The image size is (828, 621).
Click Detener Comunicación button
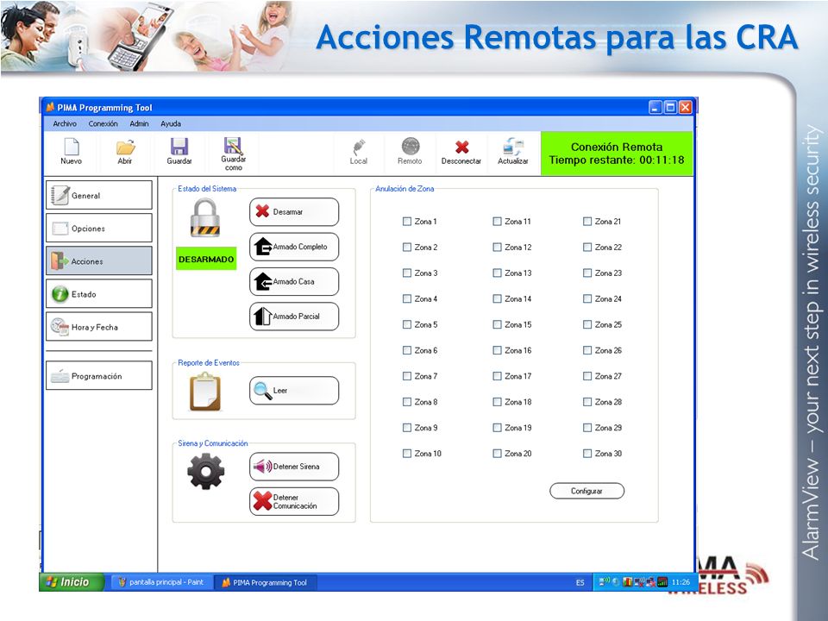tap(294, 501)
